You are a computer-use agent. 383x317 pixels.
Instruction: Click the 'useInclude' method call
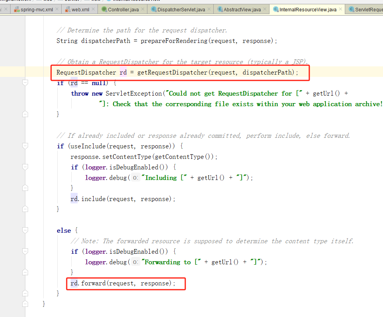88,146
